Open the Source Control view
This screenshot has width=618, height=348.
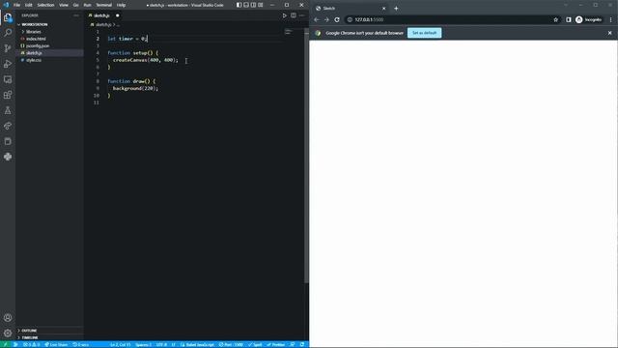[8, 48]
